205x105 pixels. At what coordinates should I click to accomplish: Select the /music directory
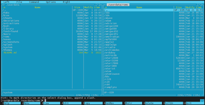52,34
